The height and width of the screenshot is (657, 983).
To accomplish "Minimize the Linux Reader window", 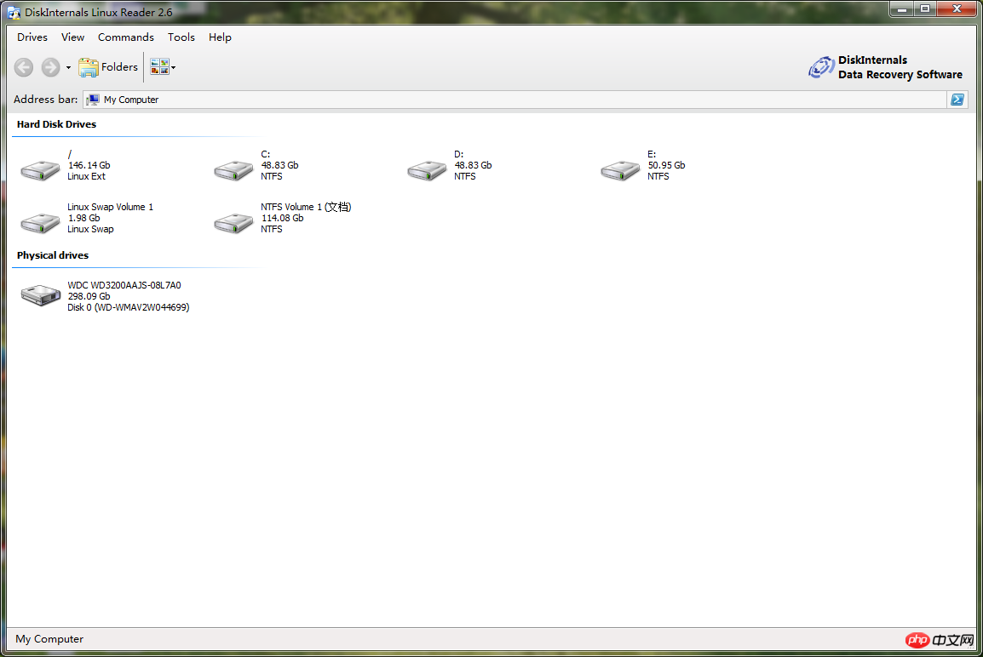I will click(901, 9).
